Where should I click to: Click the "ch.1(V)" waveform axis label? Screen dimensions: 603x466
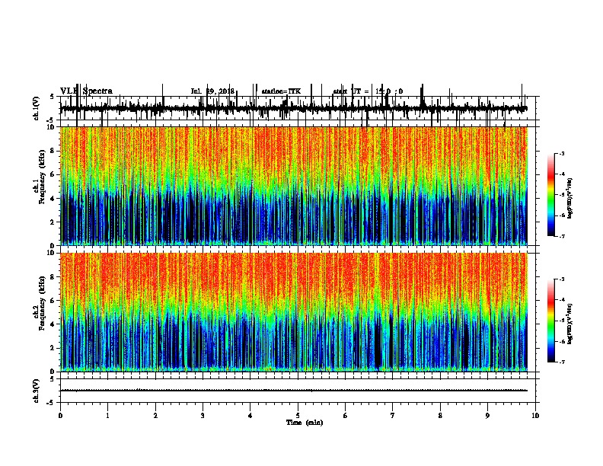(36, 108)
